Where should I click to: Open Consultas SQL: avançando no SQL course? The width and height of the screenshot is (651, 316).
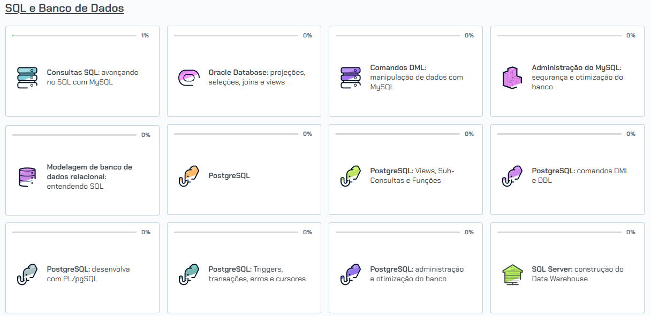click(92, 78)
